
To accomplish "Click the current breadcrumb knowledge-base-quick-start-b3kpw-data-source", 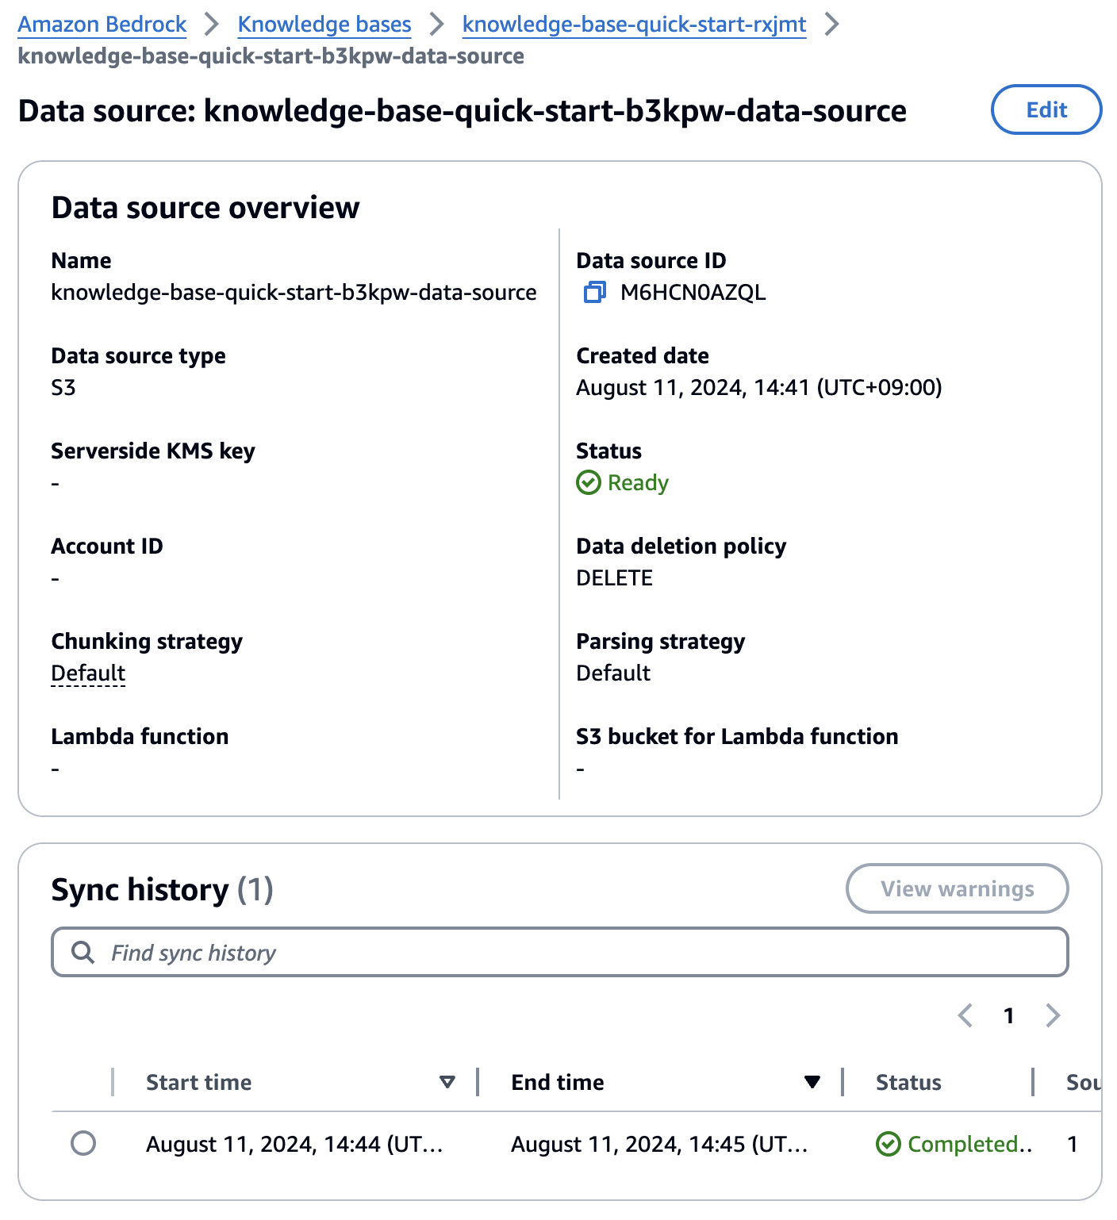I will tap(271, 56).
